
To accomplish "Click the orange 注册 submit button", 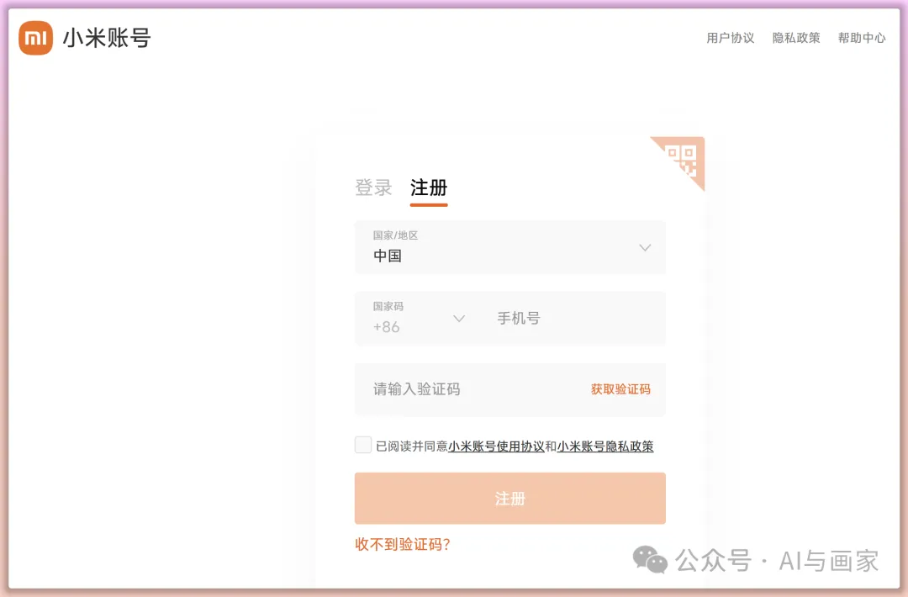I will tap(510, 498).
